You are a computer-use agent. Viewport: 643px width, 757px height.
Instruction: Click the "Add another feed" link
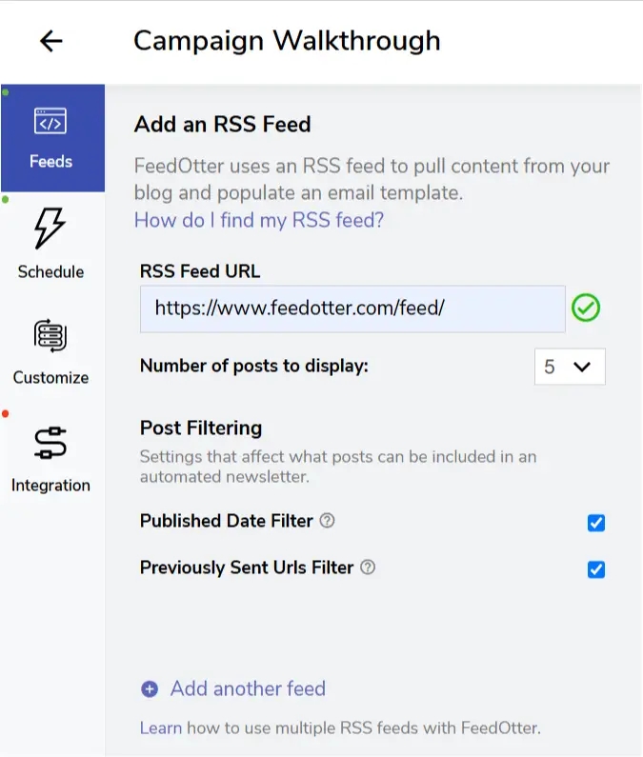pyautogui.click(x=248, y=688)
